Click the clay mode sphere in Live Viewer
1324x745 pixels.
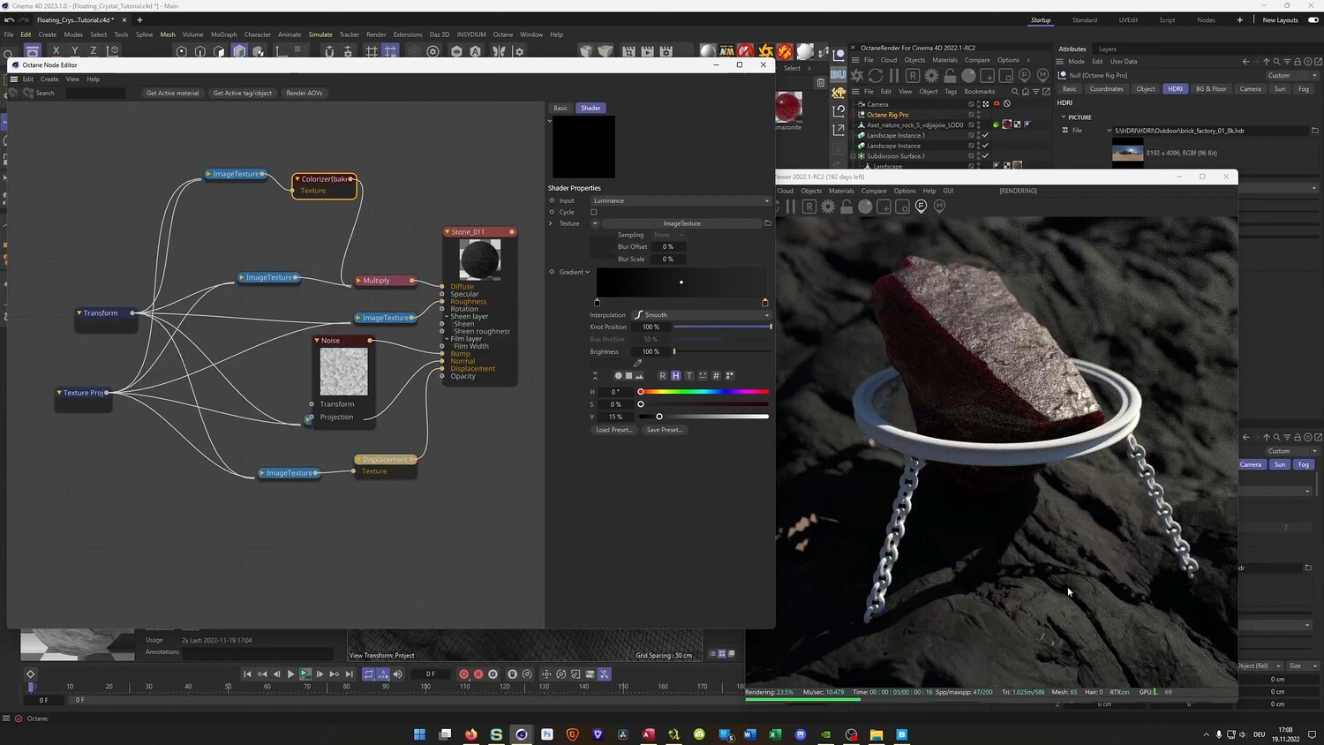[x=865, y=207]
